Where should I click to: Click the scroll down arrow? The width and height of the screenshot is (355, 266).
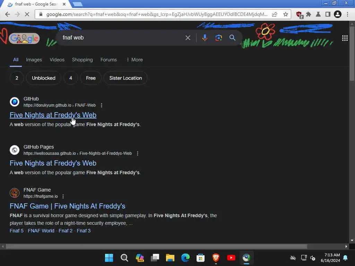(352, 240)
